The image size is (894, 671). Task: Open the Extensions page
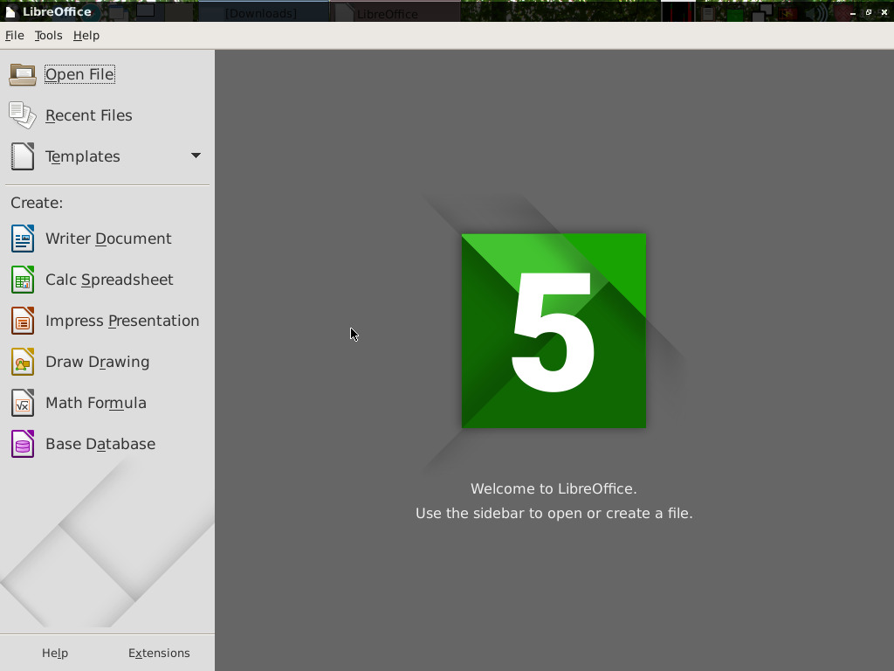(159, 653)
